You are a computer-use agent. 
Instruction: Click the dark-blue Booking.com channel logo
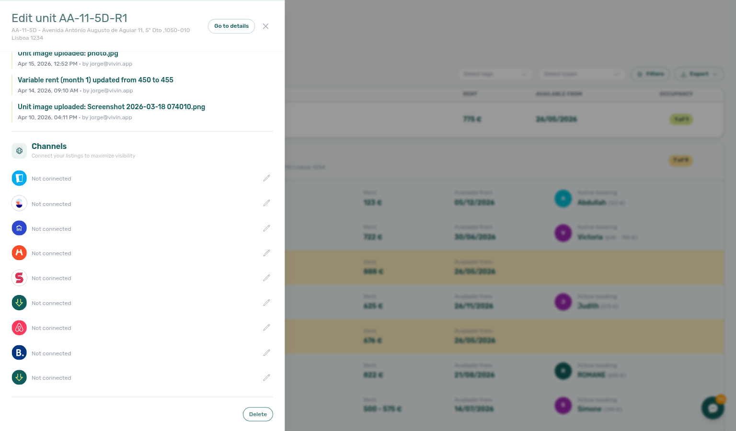tap(19, 353)
